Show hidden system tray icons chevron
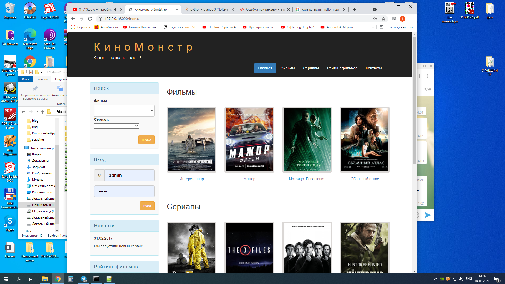Image resolution: width=505 pixels, height=284 pixels. [x=436, y=279]
